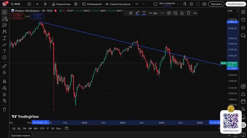The height and width of the screenshot is (138, 247).
Task: Change text color with T swatch
Action: (x=144, y=13)
